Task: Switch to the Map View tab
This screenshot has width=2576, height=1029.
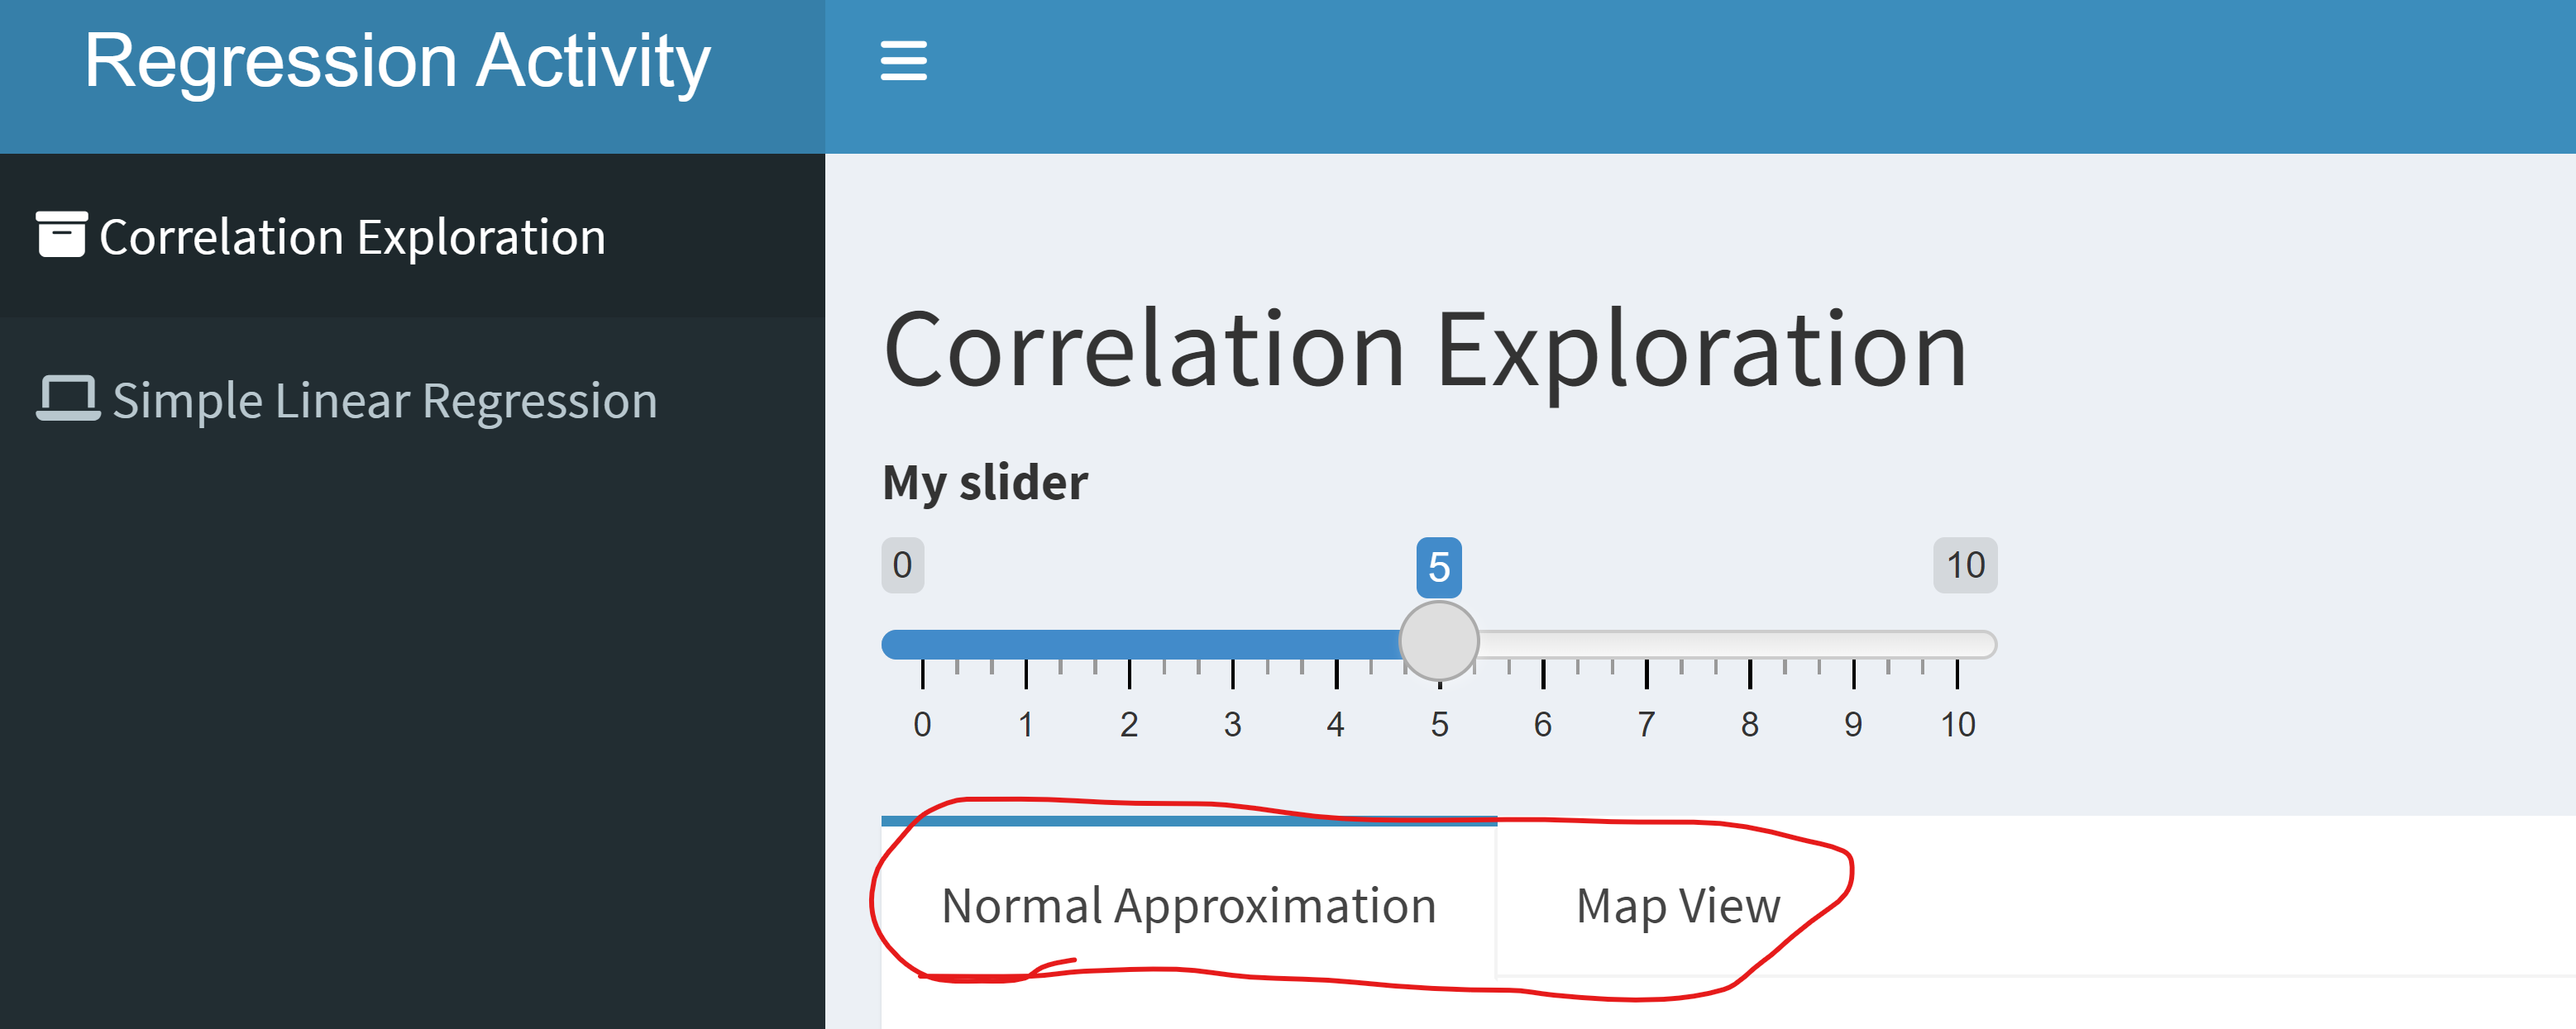Action: [x=1677, y=904]
